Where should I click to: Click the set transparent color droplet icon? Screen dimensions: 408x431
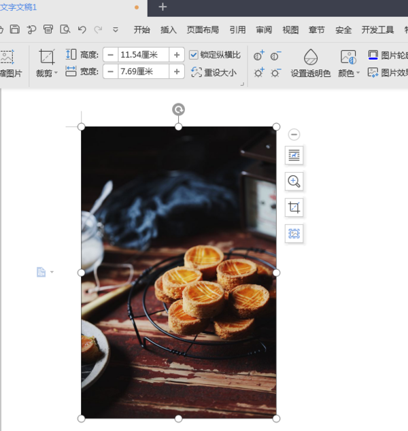coord(311,57)
